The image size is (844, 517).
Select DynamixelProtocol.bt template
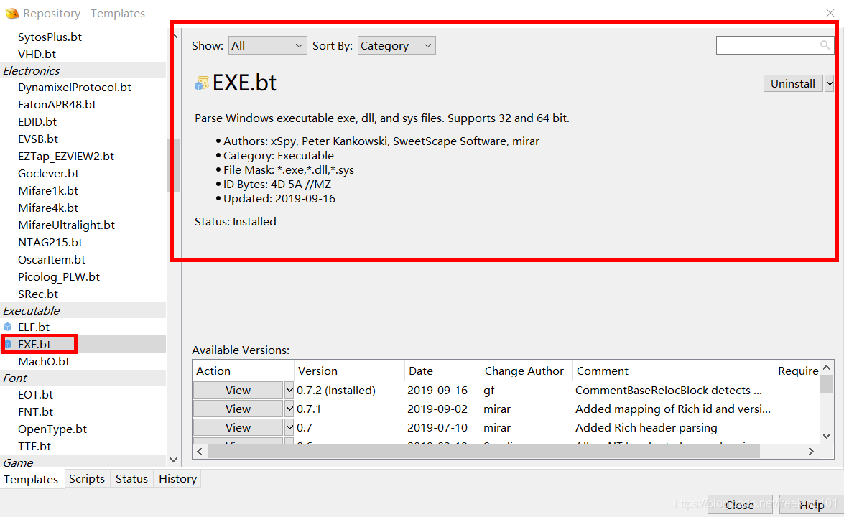(74, 87)
